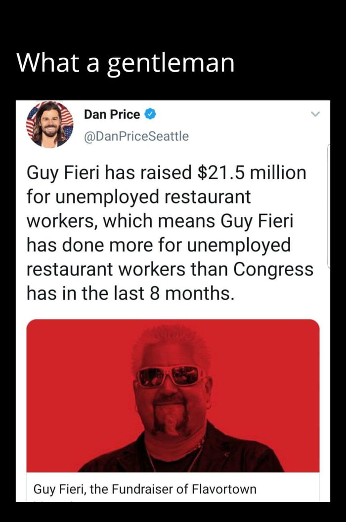
Task: Click the word "Congress" in the tweet
Action: click(273, 270)
